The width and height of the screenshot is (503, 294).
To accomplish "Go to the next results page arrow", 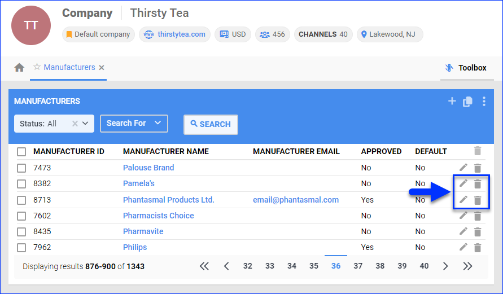I will click(445, 266).
